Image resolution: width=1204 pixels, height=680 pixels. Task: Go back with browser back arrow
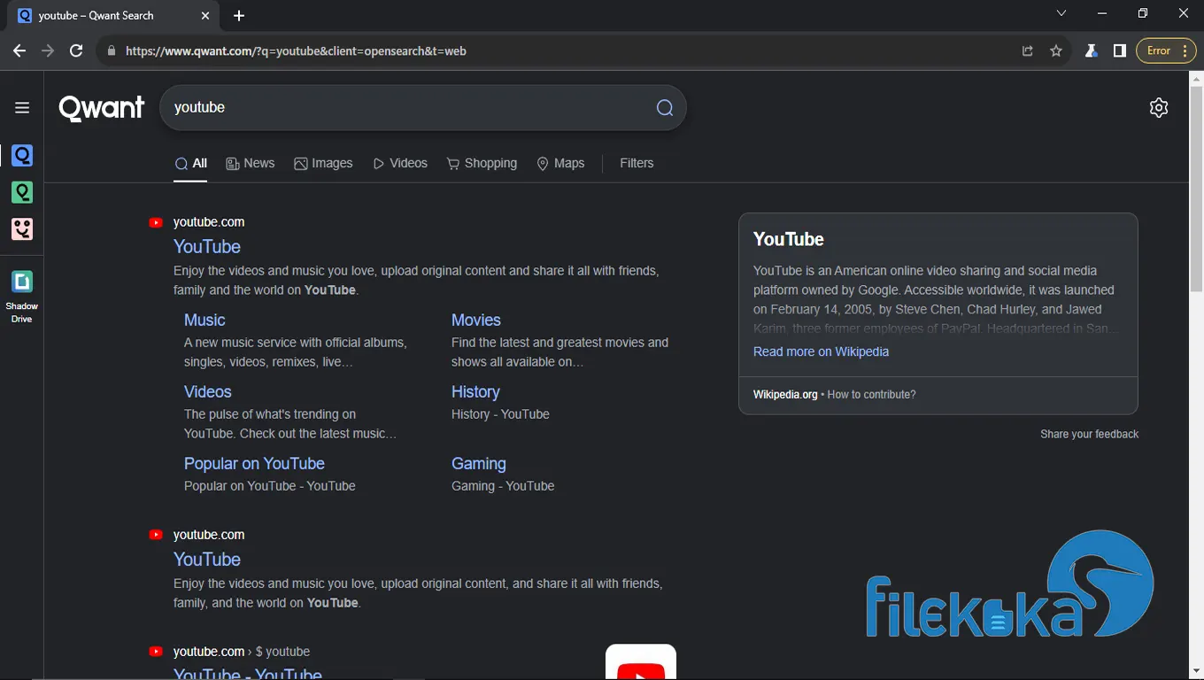point(19,51)
